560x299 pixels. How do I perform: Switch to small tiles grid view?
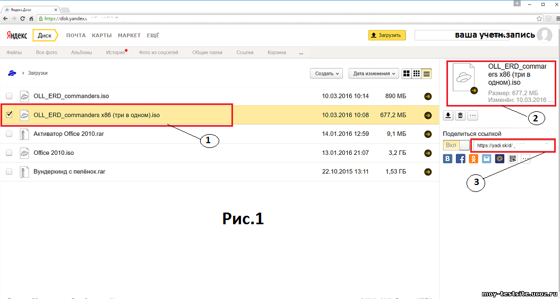[417, 74]
